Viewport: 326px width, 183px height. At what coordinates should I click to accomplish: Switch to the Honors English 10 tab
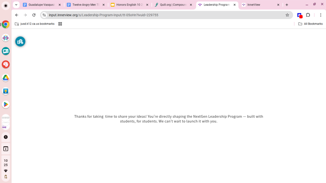(x=130, y=5)
